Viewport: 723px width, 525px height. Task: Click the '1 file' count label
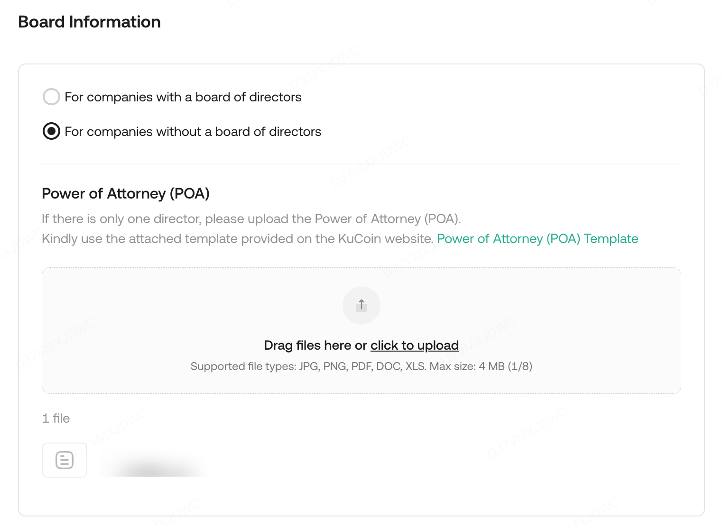pyautogui.click(x=56, y=418)
